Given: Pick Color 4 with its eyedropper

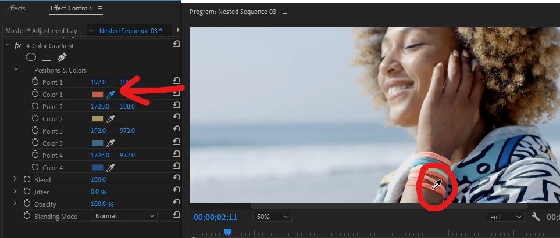Looking at the screenshot, I should tap(110, 167).
